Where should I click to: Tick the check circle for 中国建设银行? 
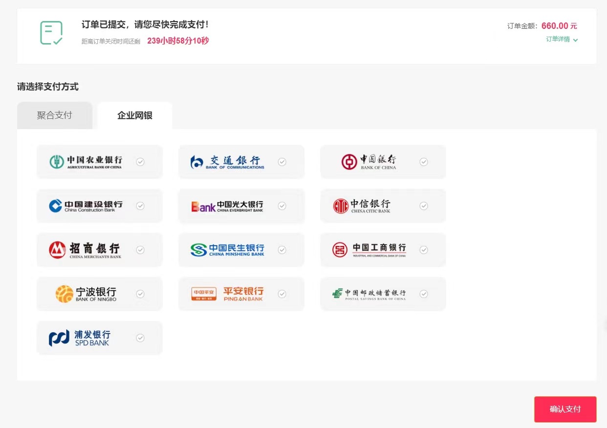coord(140,206)
